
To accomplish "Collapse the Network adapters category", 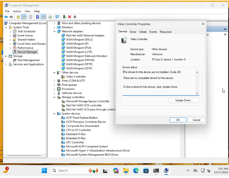I will click(54, 31).
